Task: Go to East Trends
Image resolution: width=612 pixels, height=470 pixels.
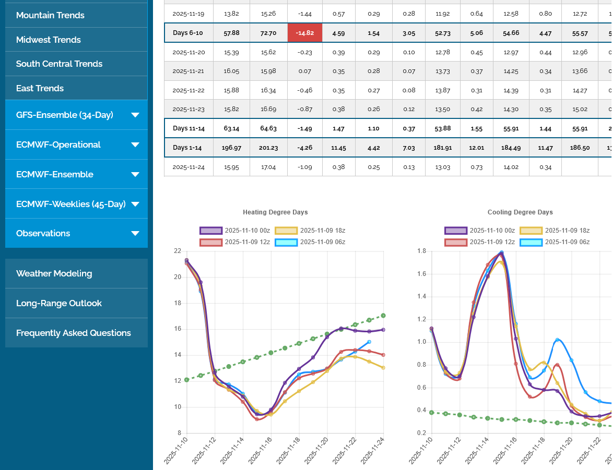Action: 40,88
